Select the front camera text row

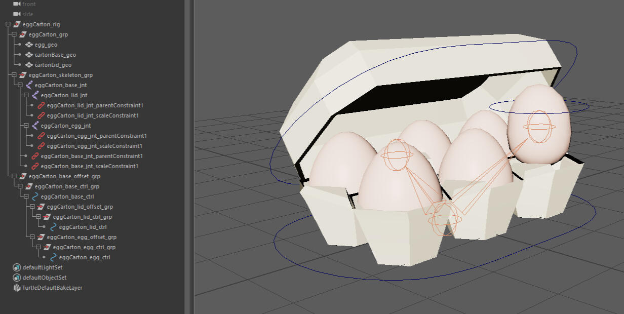29,4
